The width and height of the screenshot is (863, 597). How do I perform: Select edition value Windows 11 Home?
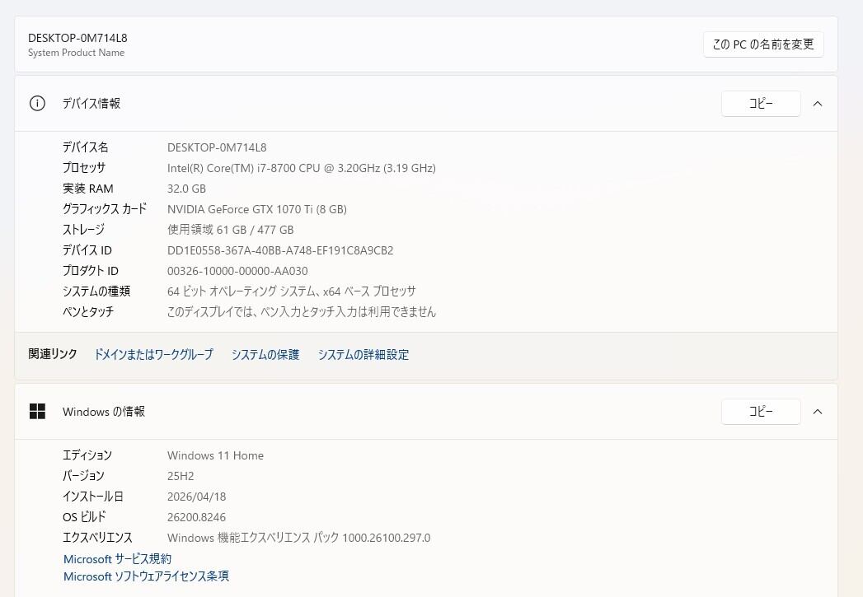click(215, 455)
